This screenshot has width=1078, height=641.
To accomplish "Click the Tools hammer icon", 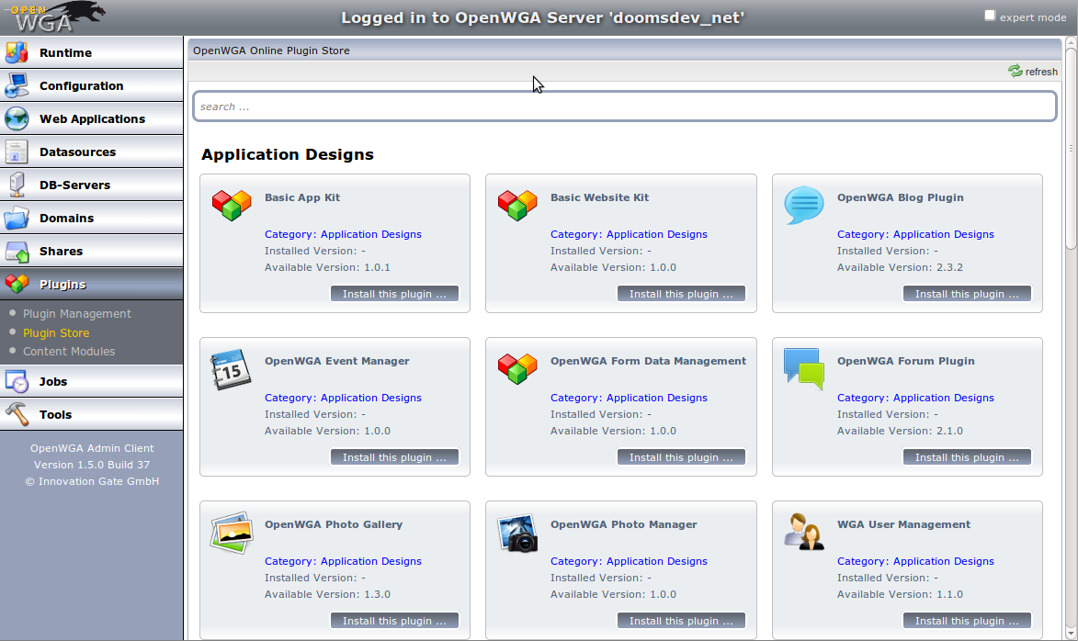I will coord(17,414).
